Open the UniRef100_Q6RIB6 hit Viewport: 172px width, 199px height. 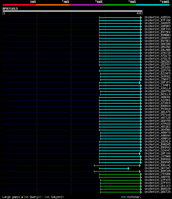(x=157, y=44)
